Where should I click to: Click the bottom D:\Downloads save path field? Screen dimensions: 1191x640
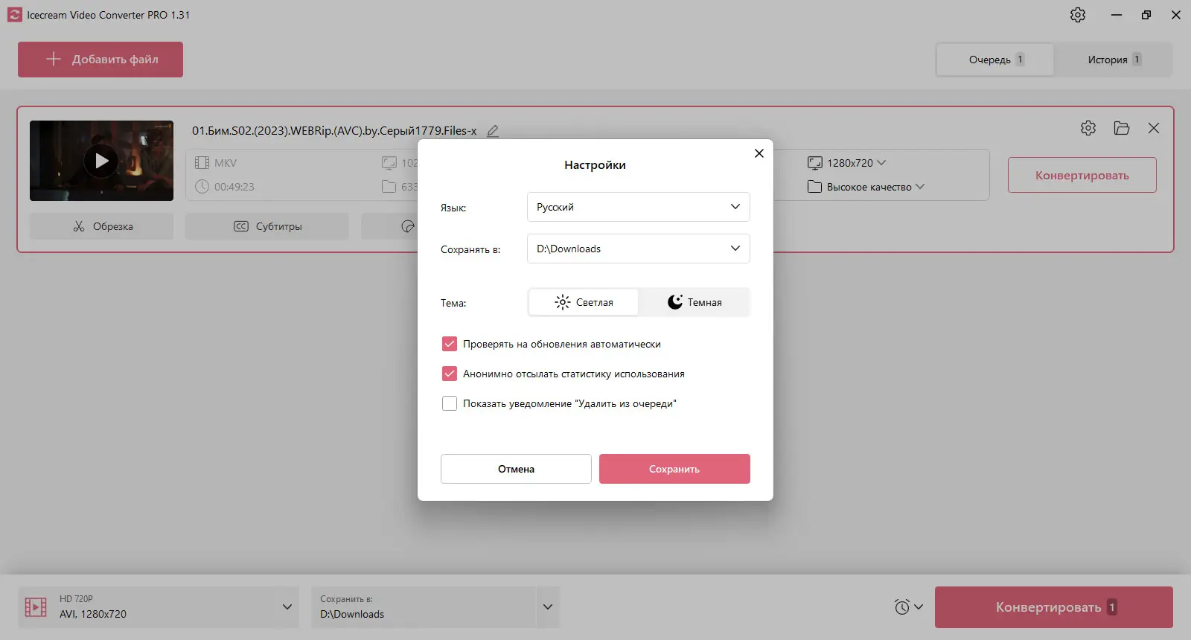point(424,607)
